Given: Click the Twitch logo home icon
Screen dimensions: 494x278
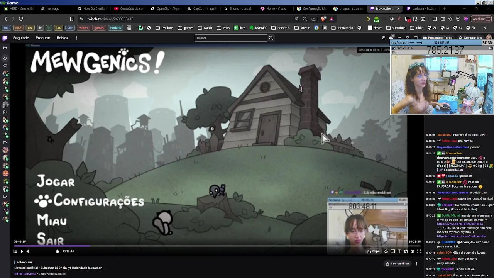Looking at the screenshot, I should 5,38.
